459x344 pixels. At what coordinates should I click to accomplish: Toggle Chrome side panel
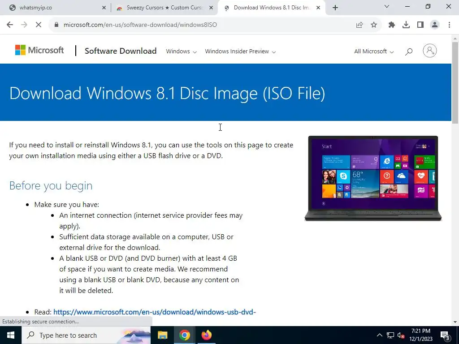tap(420, 25)
